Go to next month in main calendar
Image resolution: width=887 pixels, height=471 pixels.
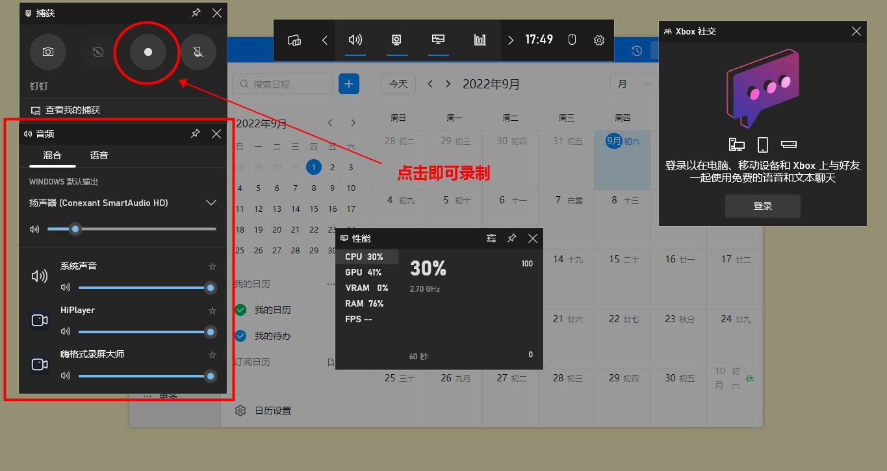[x=448, y=84]
